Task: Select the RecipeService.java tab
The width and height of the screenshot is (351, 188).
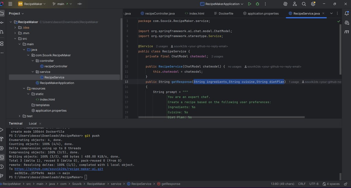Action: [306, 13]
